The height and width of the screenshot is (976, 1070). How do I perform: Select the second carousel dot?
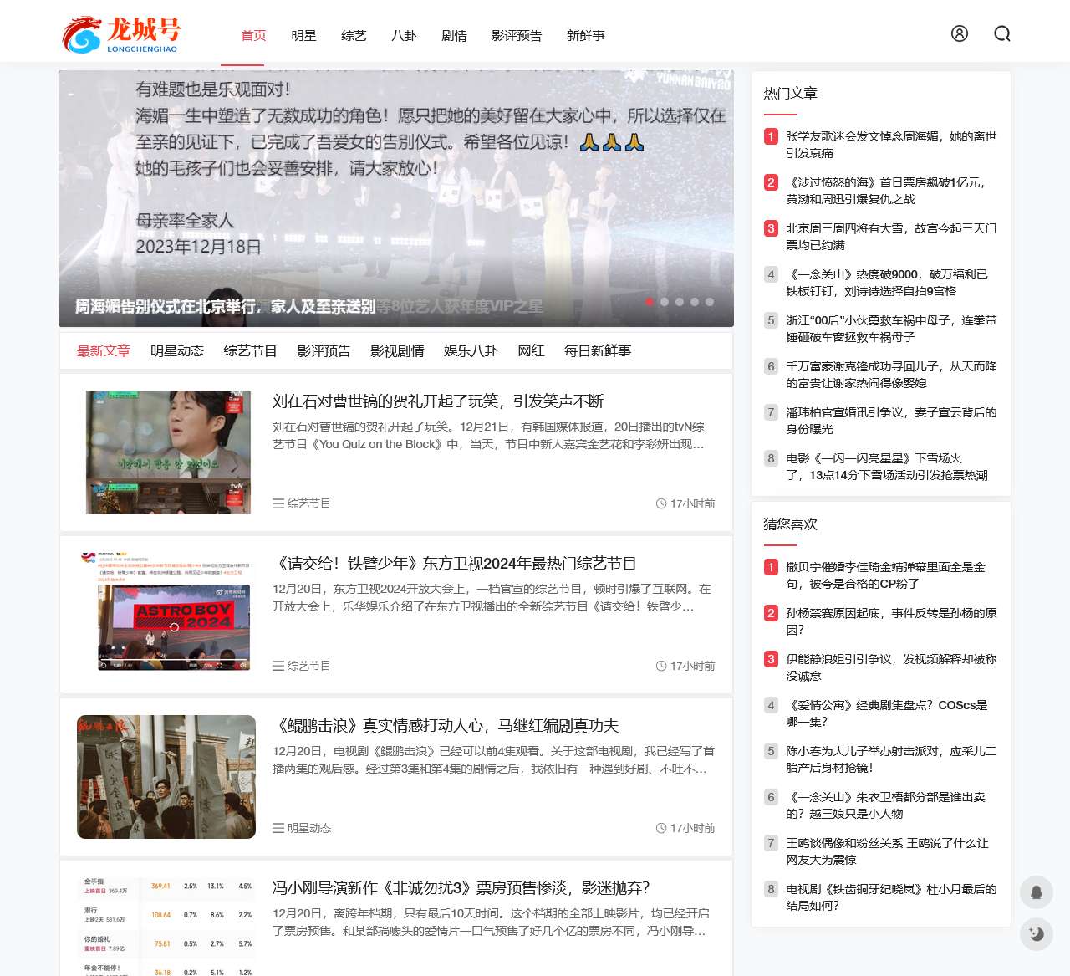[665, 302]
